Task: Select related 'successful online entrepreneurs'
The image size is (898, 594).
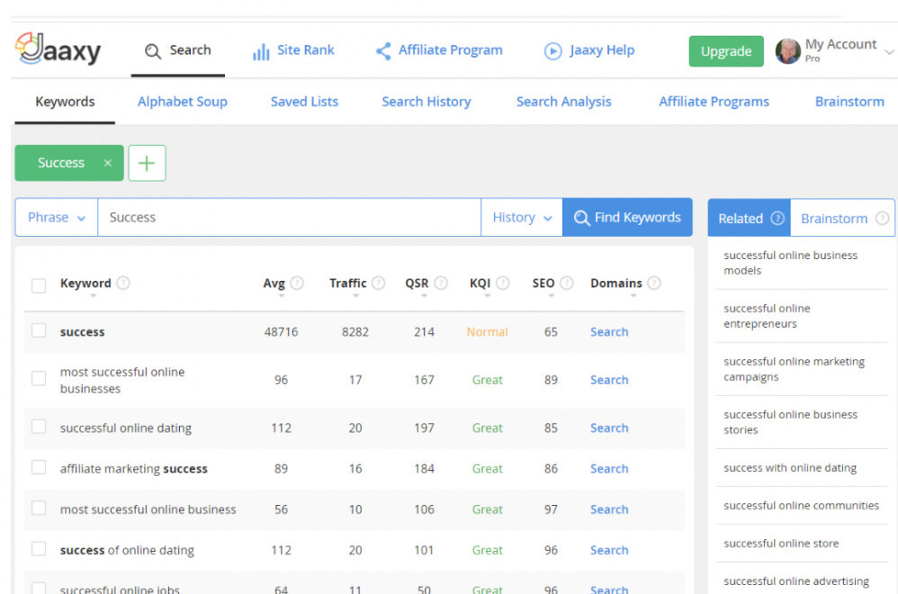Action: click(x=767, y=316)
